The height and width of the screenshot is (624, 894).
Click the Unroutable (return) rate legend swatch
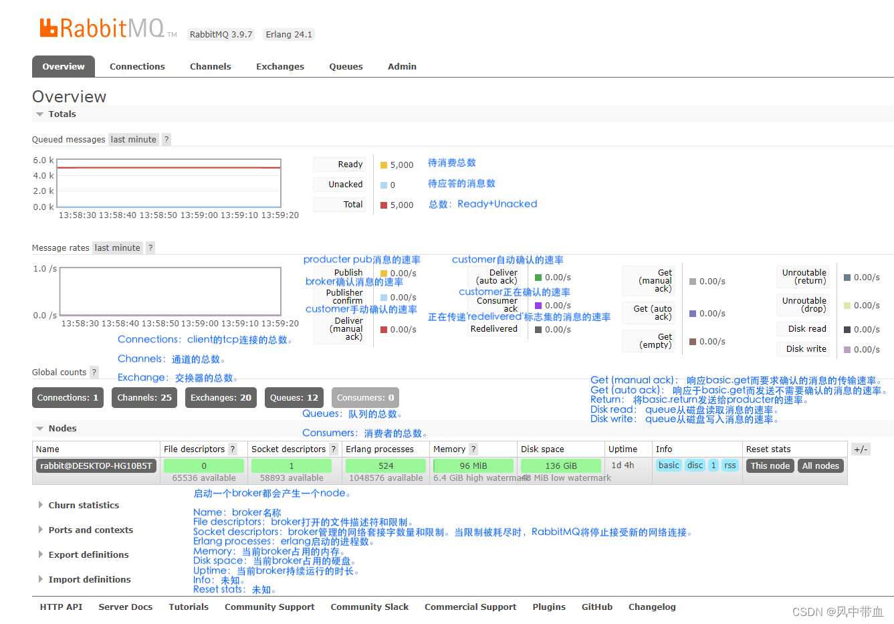(847, 277)
